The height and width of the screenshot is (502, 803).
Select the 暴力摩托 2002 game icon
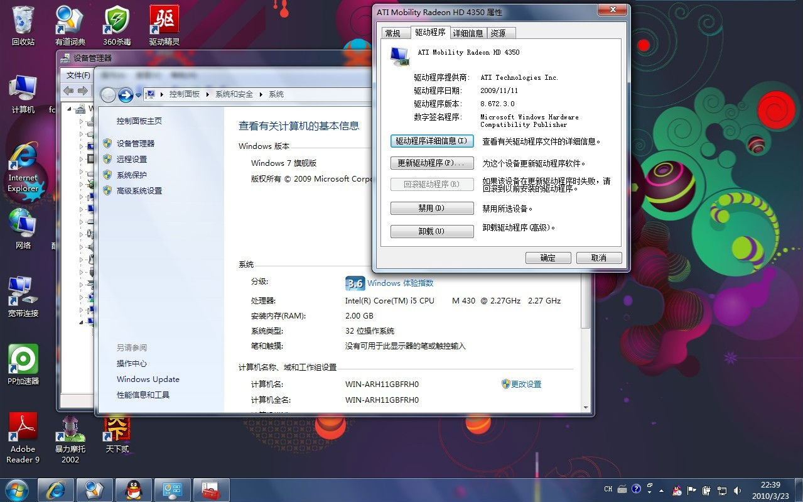pyautogui.click(x=70, y=438)
